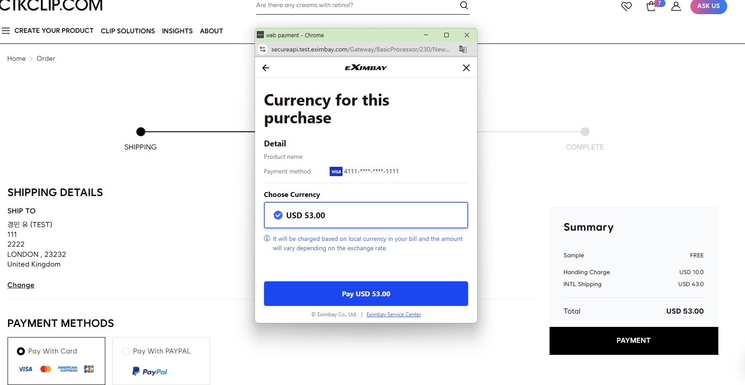This screenshot has width=745, height=385.
Task: Choose Pay With PAYPAL option
Action: click(x=126, y=351)
